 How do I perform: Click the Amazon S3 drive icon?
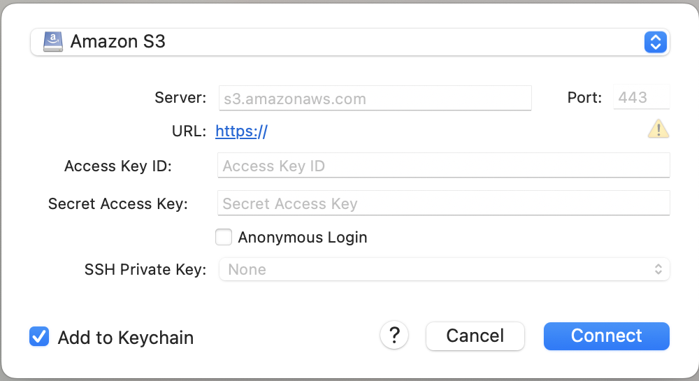(53, 42)
